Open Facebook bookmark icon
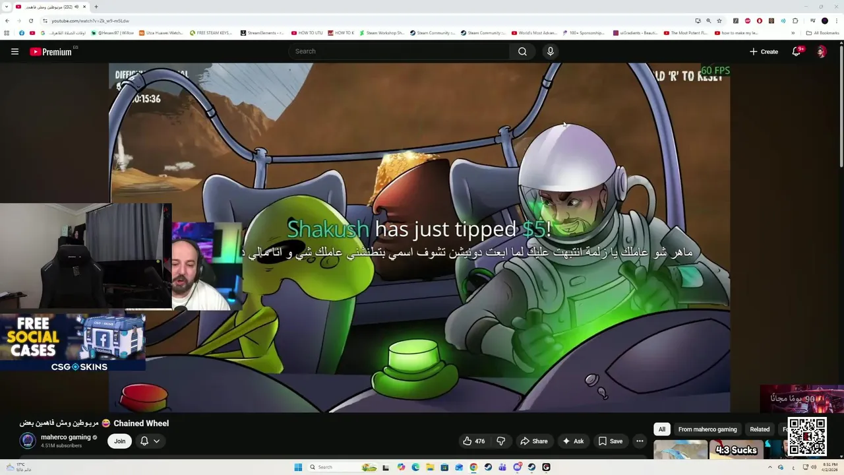Screen dimensions: 844x475 coord(22,33)
